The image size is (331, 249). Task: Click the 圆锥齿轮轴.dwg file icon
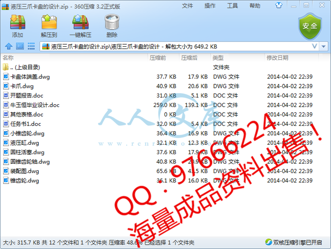click(x=6, y=162)
